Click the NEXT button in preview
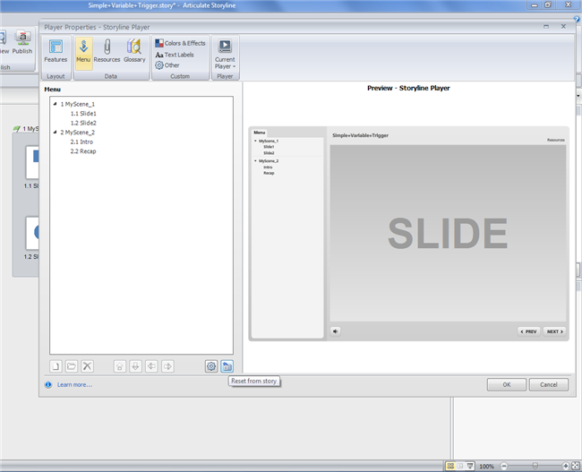 [554, 331]
